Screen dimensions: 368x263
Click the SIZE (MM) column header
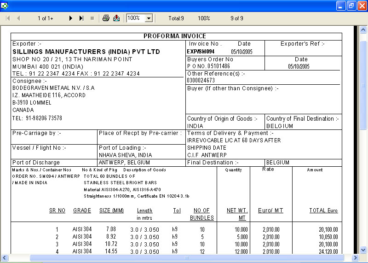(111, 210)
